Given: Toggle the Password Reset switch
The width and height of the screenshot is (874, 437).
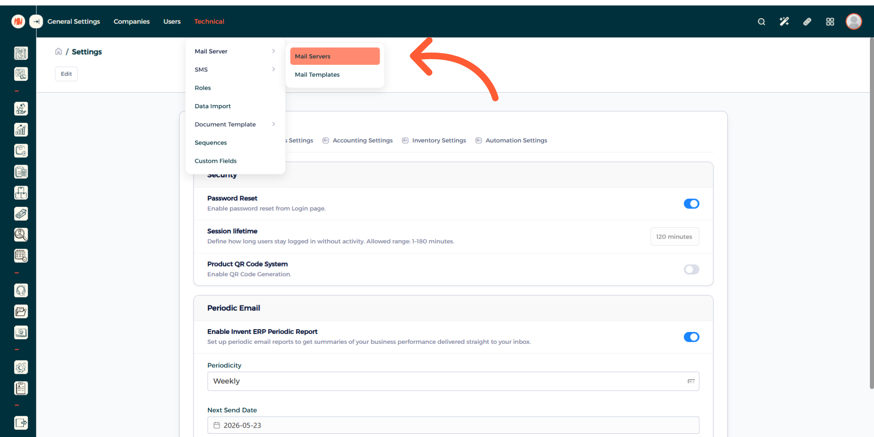Looking at the screenshot, I should pyautogui.click(x=691, y=204).
